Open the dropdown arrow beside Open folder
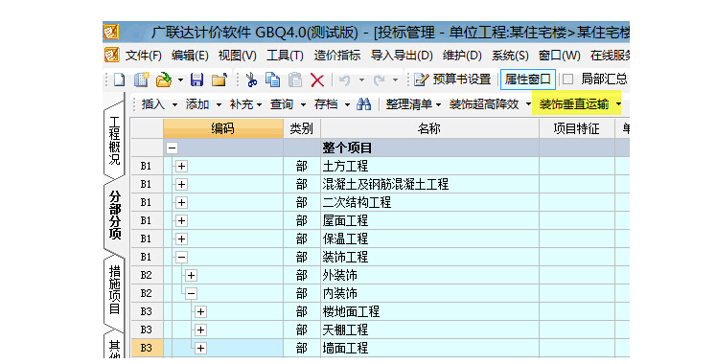 tap(180, 80)
